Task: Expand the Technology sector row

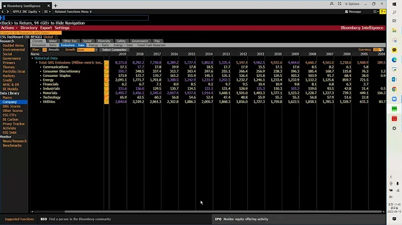Action: coord(41,97)
